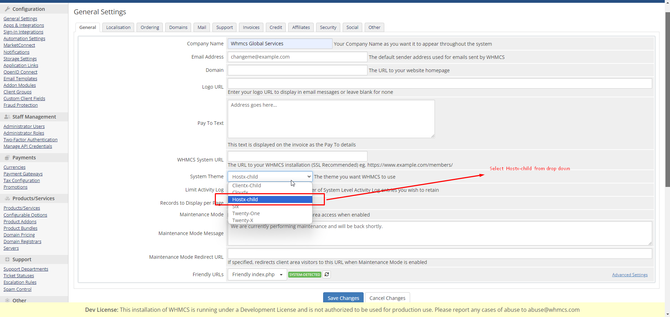
Task: Open the Security settings tab
Action: 328,28
